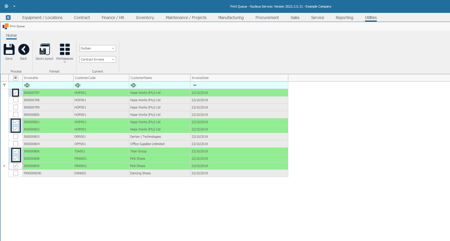
Task: Click the TIA001 customer code cell
Action: [101, 151]
